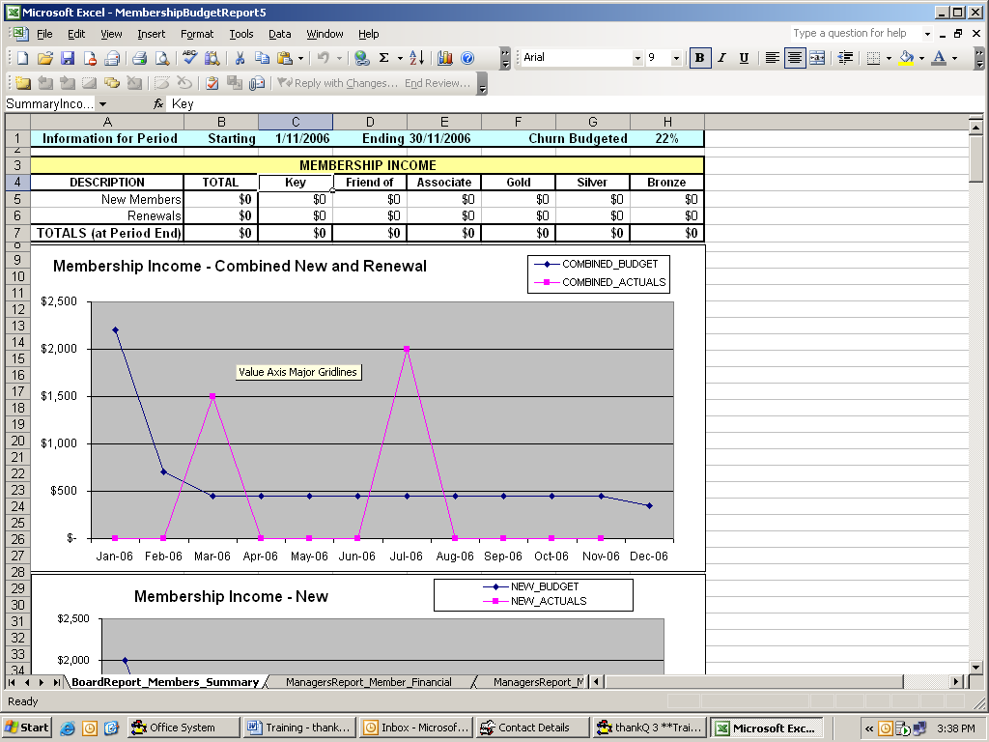
Task: Toggle Underline formatting
Action: pos(745,58)
